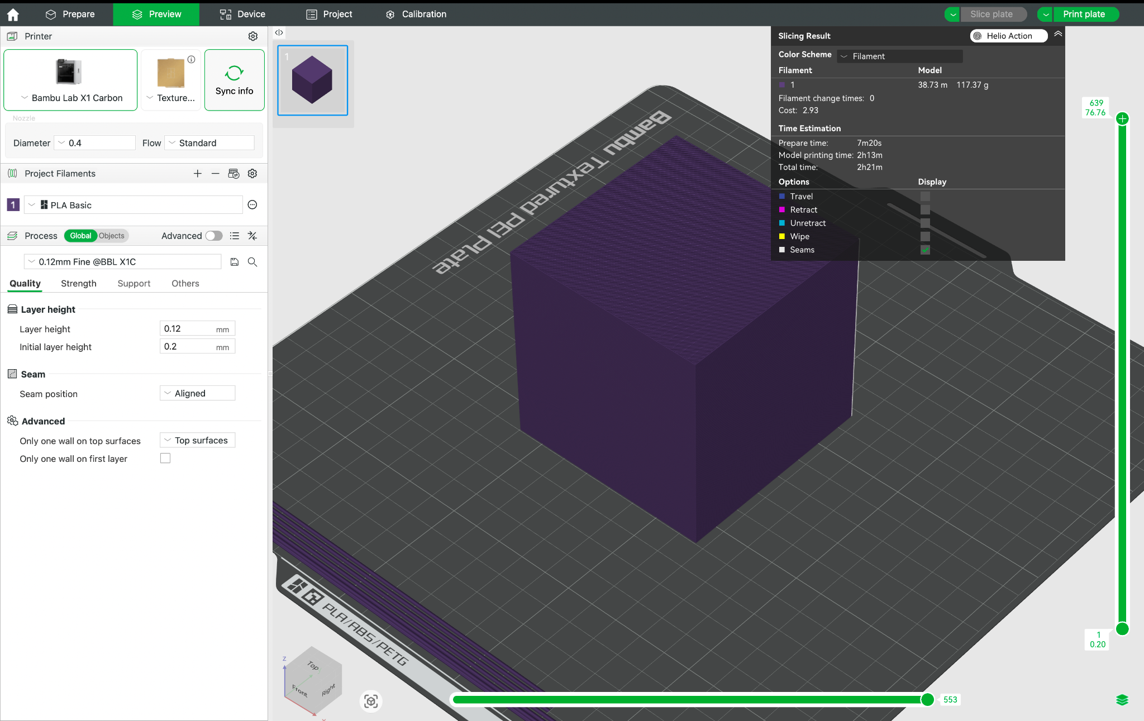
Task: Open the Flow Standard dropdown
Action: click(209, 143)
